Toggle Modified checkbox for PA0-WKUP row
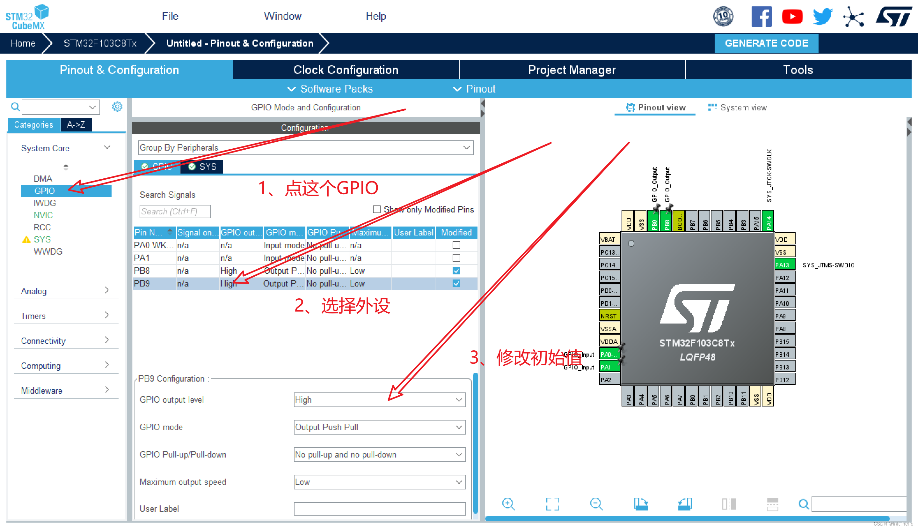The height and width of the screenshot is (529, 918). tap(456, 245)
